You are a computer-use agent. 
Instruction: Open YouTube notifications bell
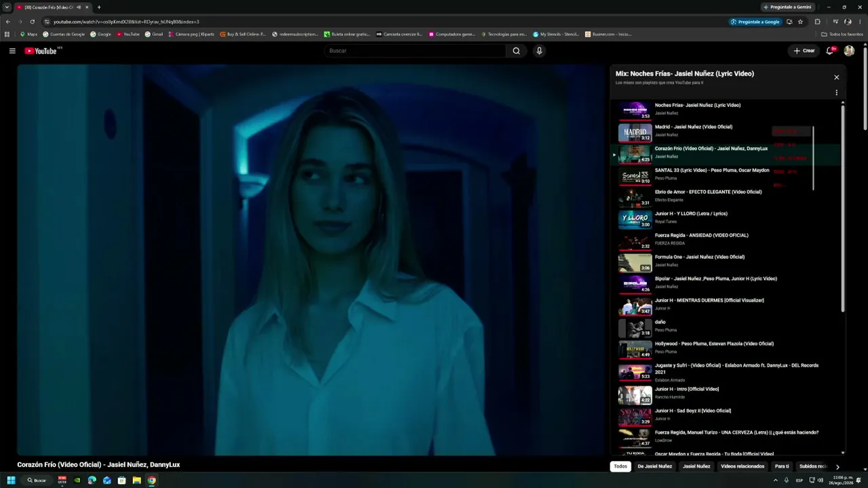830,51
